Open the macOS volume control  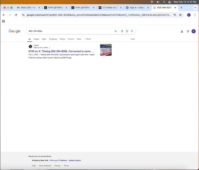pyautogui.click(x=158, y=2)
